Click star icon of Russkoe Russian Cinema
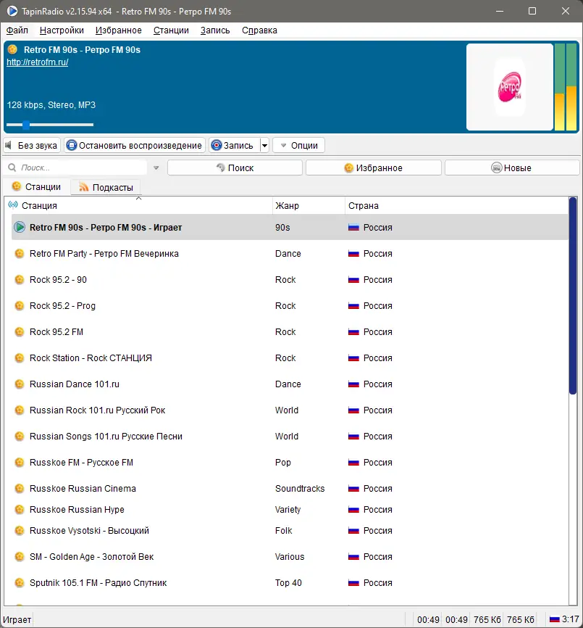 (19, 488)
